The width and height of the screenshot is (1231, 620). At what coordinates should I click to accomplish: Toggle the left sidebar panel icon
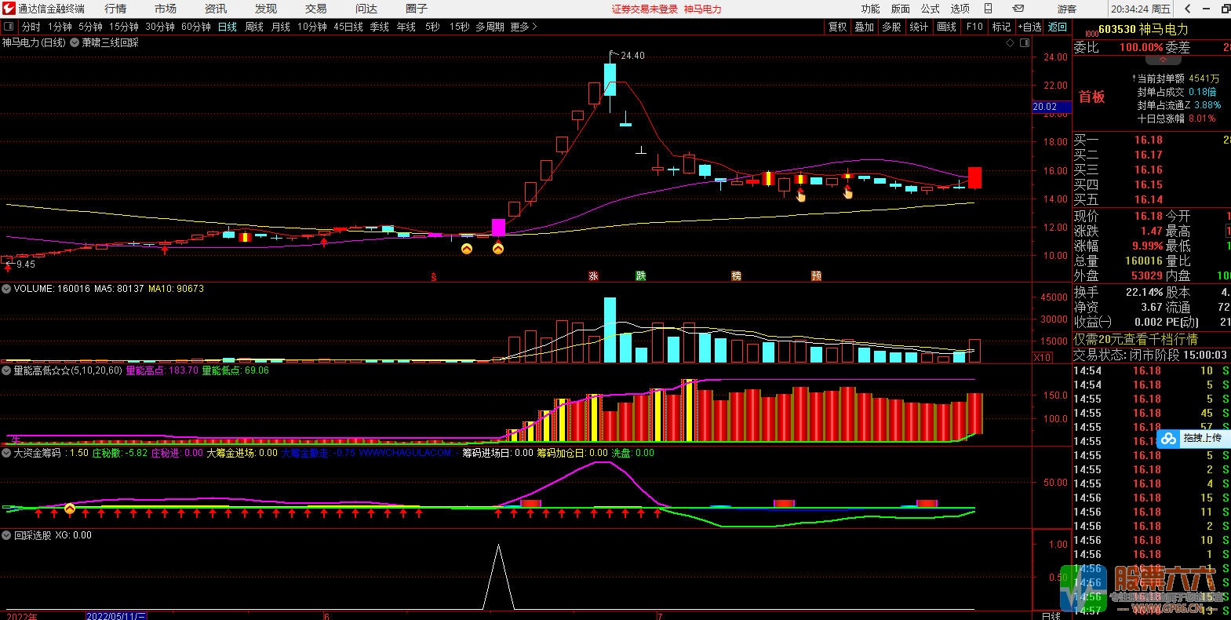tap(9, 27)
